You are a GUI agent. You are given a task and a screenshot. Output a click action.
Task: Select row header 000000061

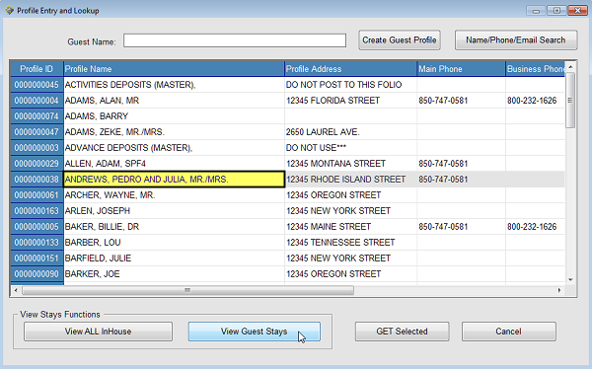(37, 195)
